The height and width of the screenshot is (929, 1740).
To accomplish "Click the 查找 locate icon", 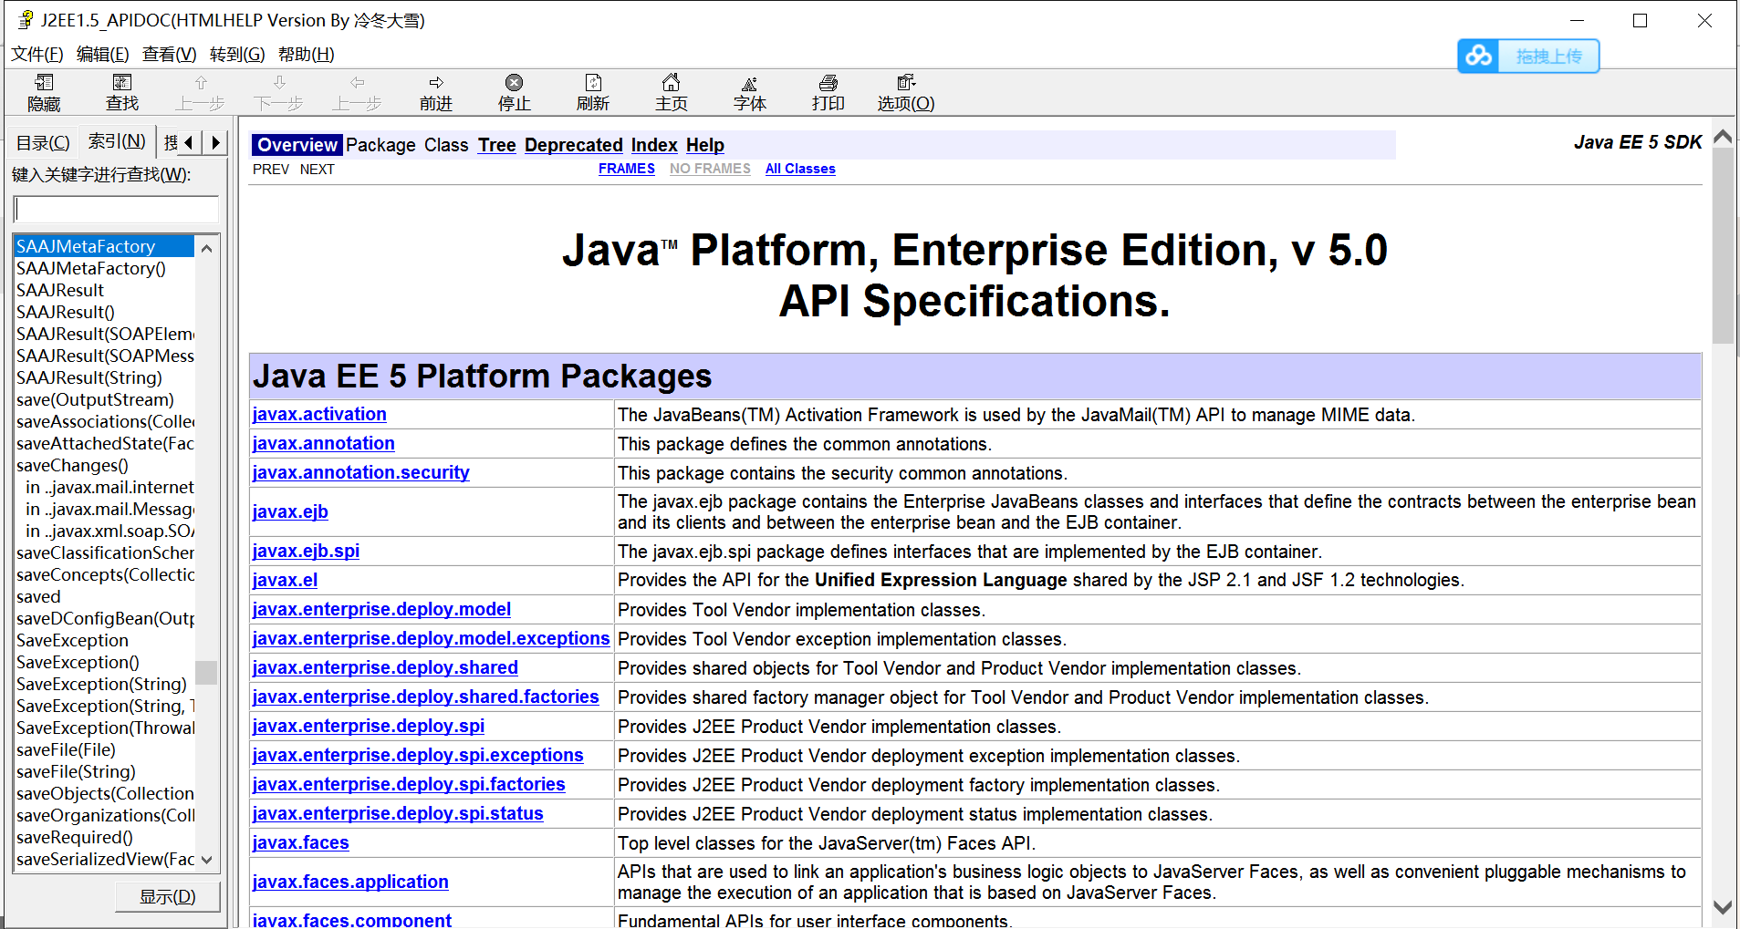I will pos(121,92).
